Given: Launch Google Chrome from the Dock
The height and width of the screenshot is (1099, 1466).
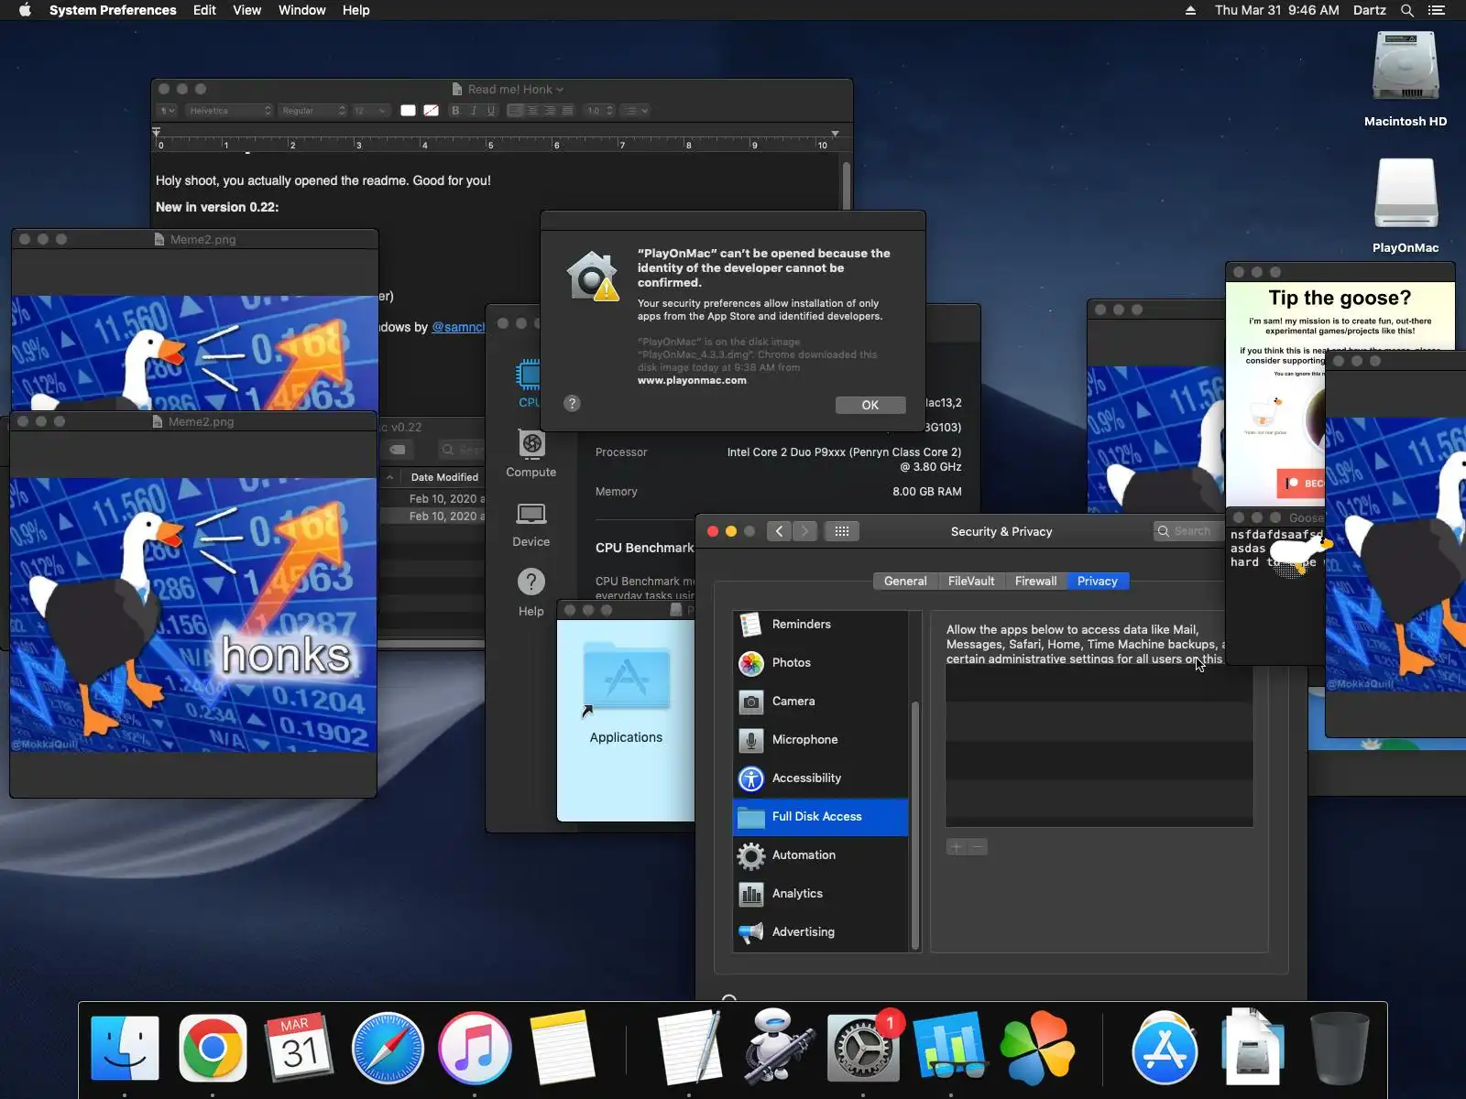Looking at the screenshot, I should pos(213,1049).
